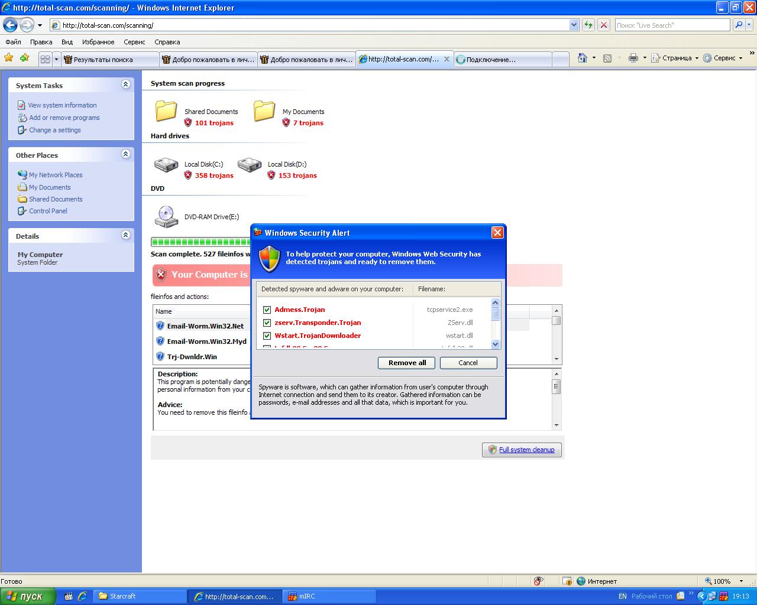Viewport: 757px width, 605px height.
Task: Open the Вид menu
Action: tap(67, 42)
